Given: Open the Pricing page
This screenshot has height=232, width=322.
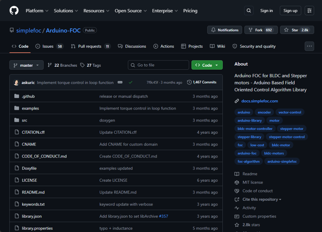Looking at the screenshot, I should click(x=190, y=11).
